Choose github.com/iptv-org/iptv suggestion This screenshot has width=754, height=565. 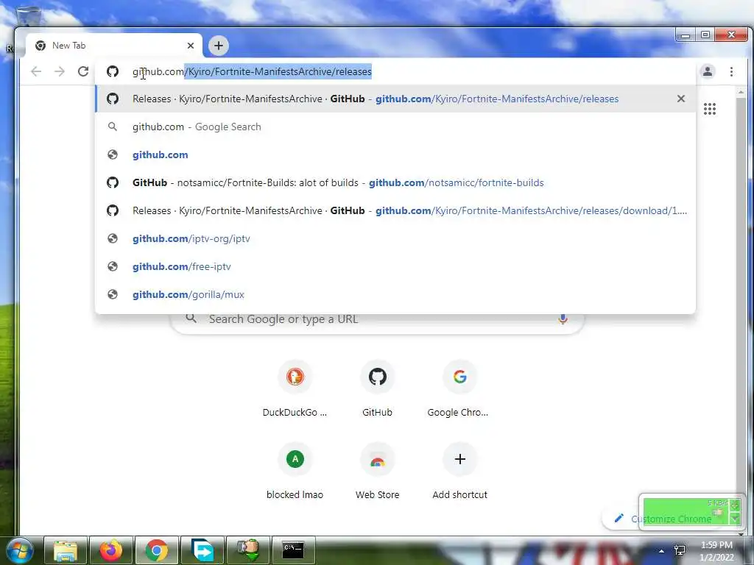[x=395, y=238]
